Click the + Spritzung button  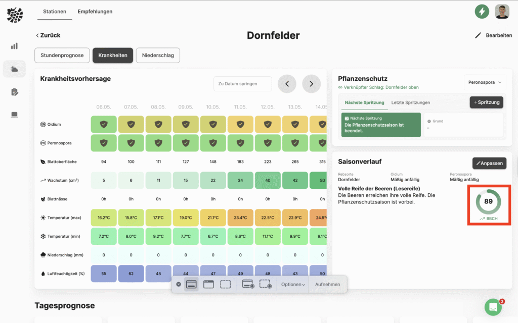click(x=486, y=102)
